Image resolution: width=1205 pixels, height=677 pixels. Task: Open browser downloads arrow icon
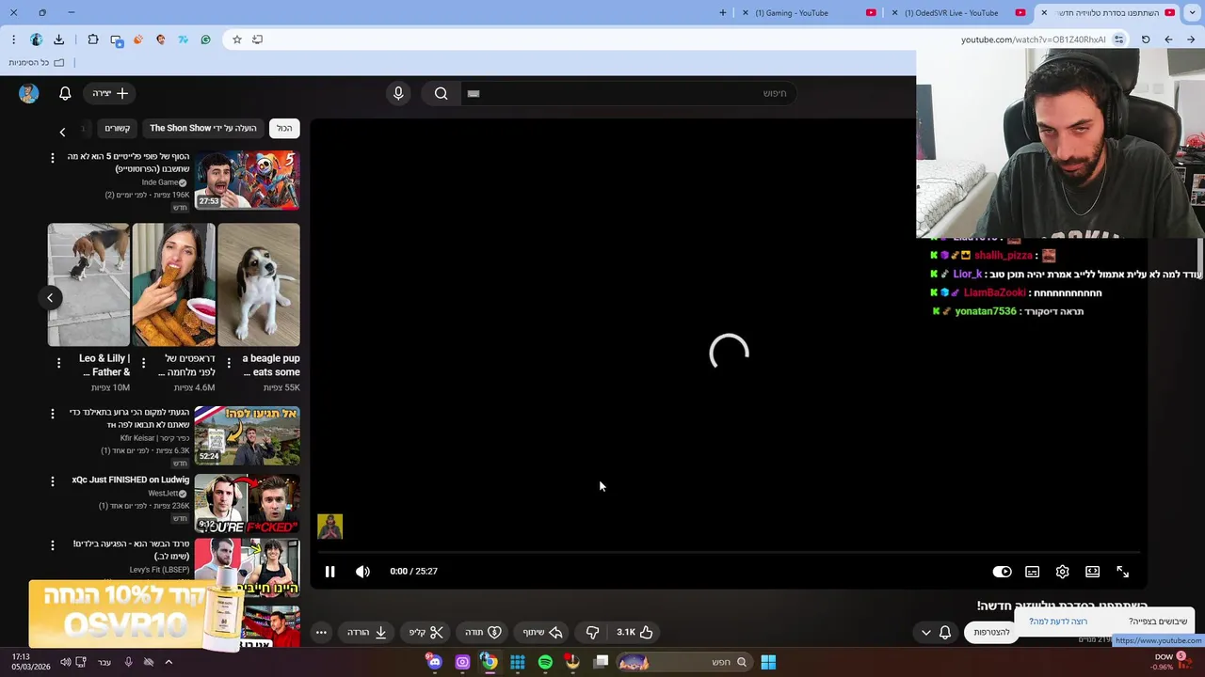[x=58, y=39]
